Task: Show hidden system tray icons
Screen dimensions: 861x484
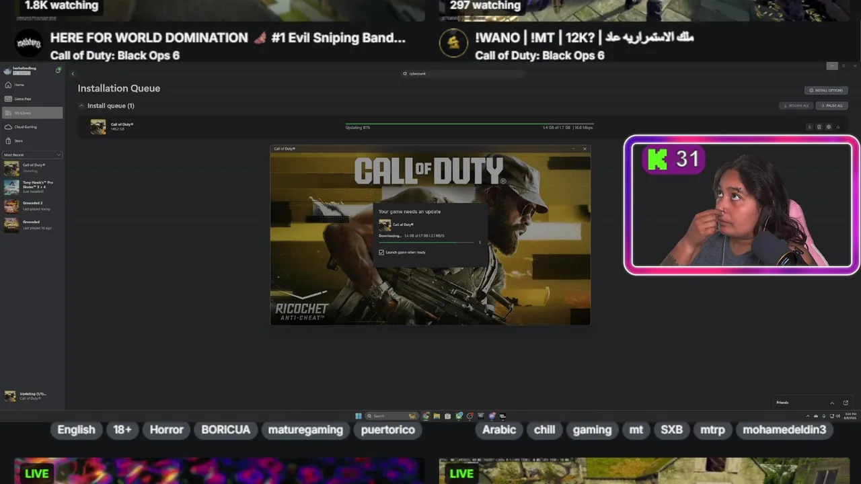Action: tap(807, 416)
